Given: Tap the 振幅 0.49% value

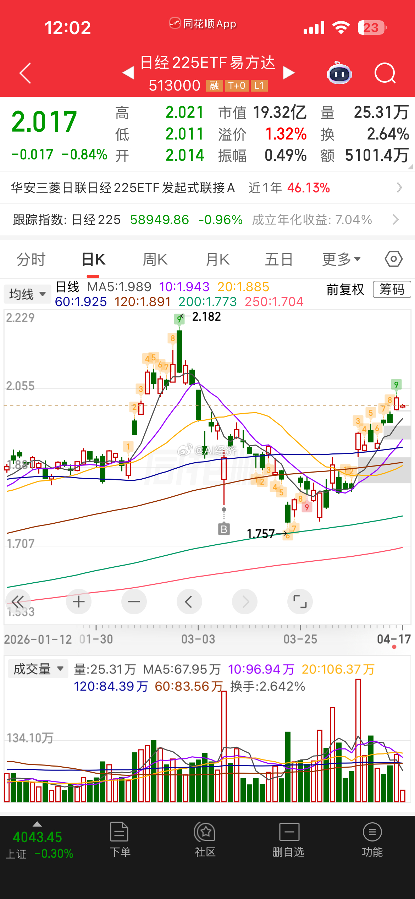Looking at the screenshot, I should click(x=286, y=155).
